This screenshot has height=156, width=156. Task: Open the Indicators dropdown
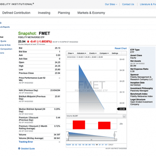tap(81, 53)
